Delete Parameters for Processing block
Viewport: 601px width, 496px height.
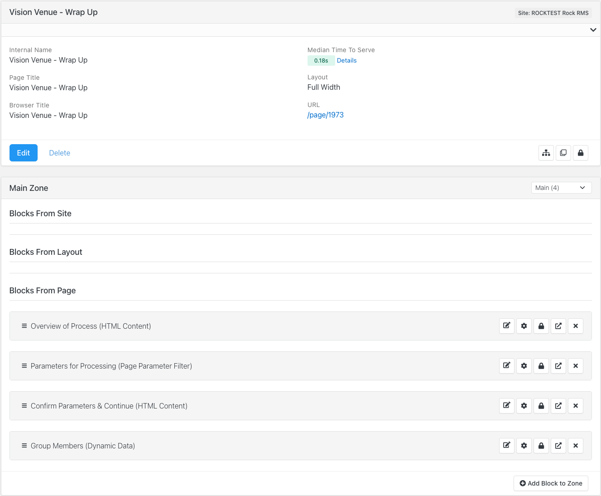point(576,366)
